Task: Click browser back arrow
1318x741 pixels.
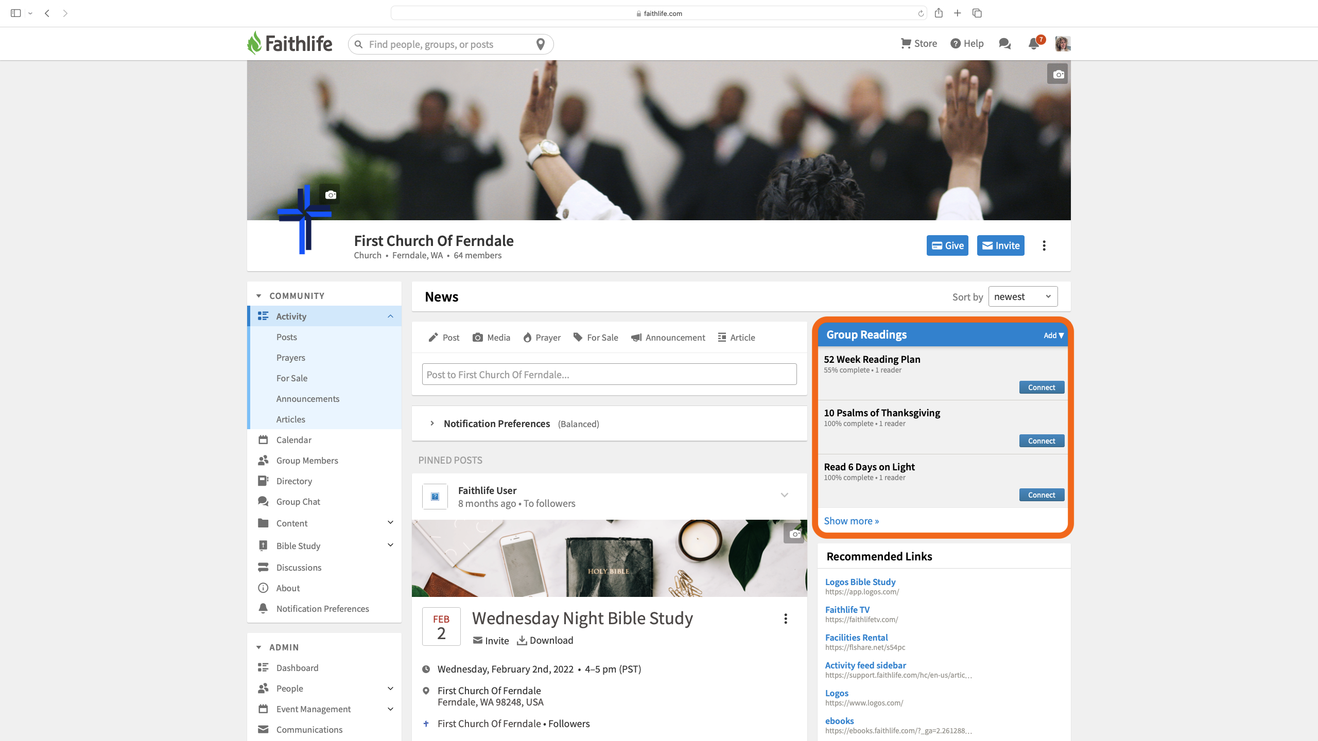Action: tap(47, 13)
